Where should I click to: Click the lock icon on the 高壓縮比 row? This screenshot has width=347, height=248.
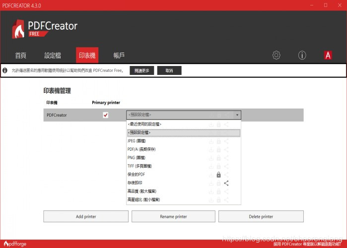coord(218,200)
